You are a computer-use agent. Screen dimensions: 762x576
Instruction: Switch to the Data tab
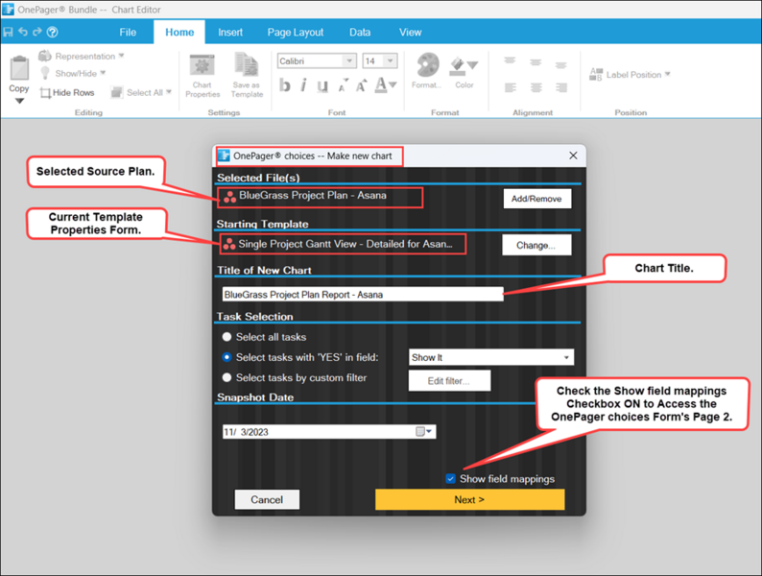pyautogui.click(x=360, y=32)
